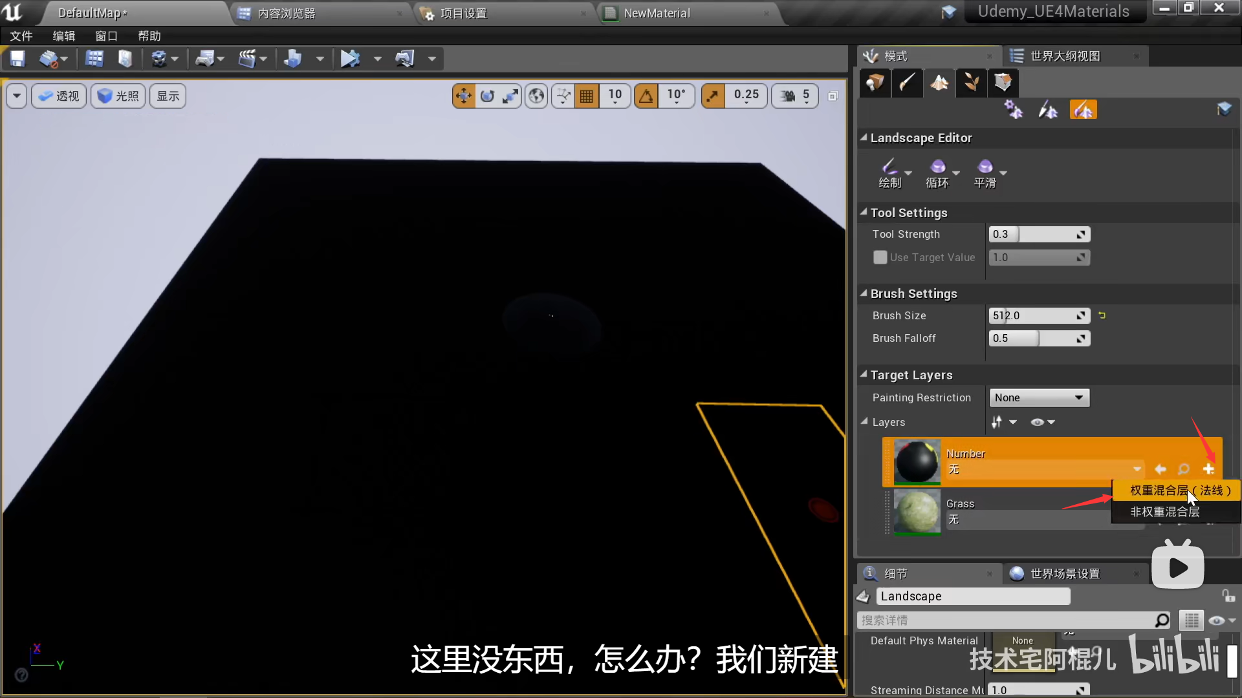Switch to landscape Manage mode icon
The height and width of the screenshot is (698, 1242).
pos(1014,110)
